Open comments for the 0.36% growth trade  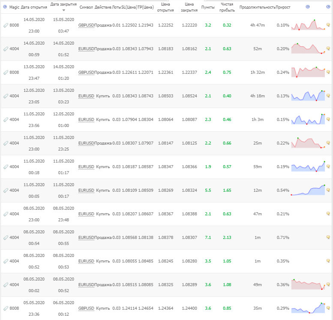click(x=328, y=284)
